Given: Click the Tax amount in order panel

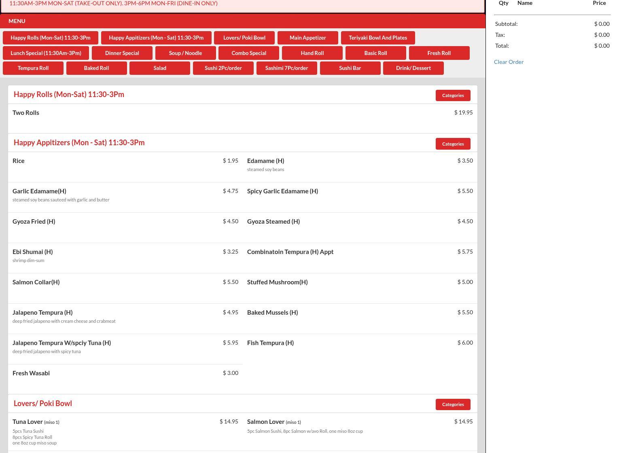Looking at the screenshot, I should pyautogui.click(x=602, y=35).
